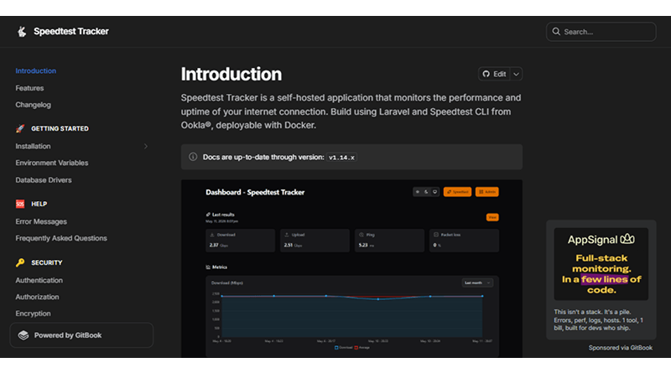Open Database Drivers page
Screen dimensions: 671x373
(44, 180)
